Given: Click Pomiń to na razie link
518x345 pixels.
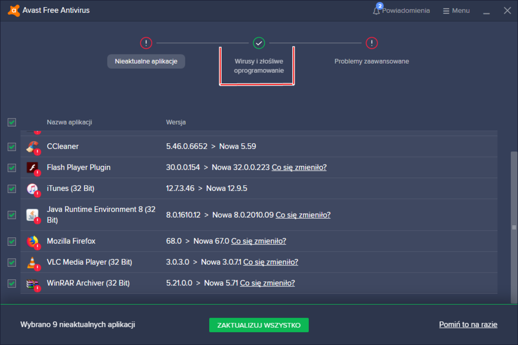Looking at the screenshot, I should (468, 324).
